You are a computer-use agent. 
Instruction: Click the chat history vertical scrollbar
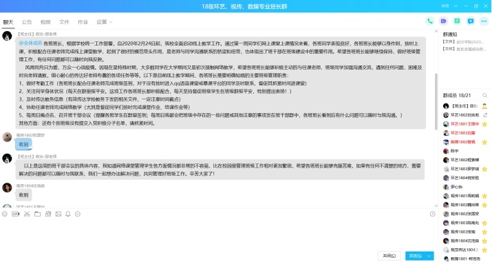pyautogui.click(x=436, y=101)
